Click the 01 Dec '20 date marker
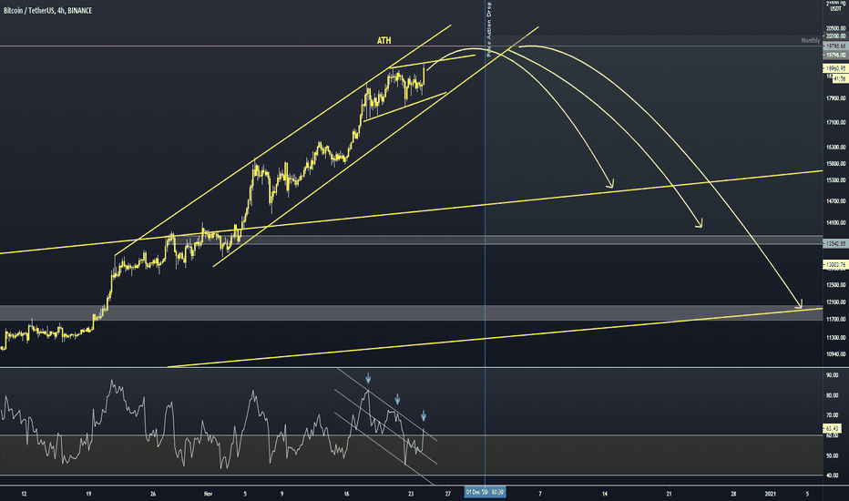 pyautogui.click(x=486, y=492)
